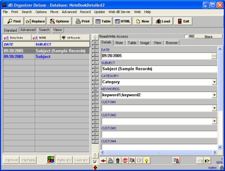225x171 pixels.
Task: Expand the CUSTOM2 dropdown
Action: [x=214, y=121]
